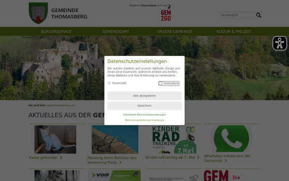Click the Gemeinde Thomasberg title text

69,14
